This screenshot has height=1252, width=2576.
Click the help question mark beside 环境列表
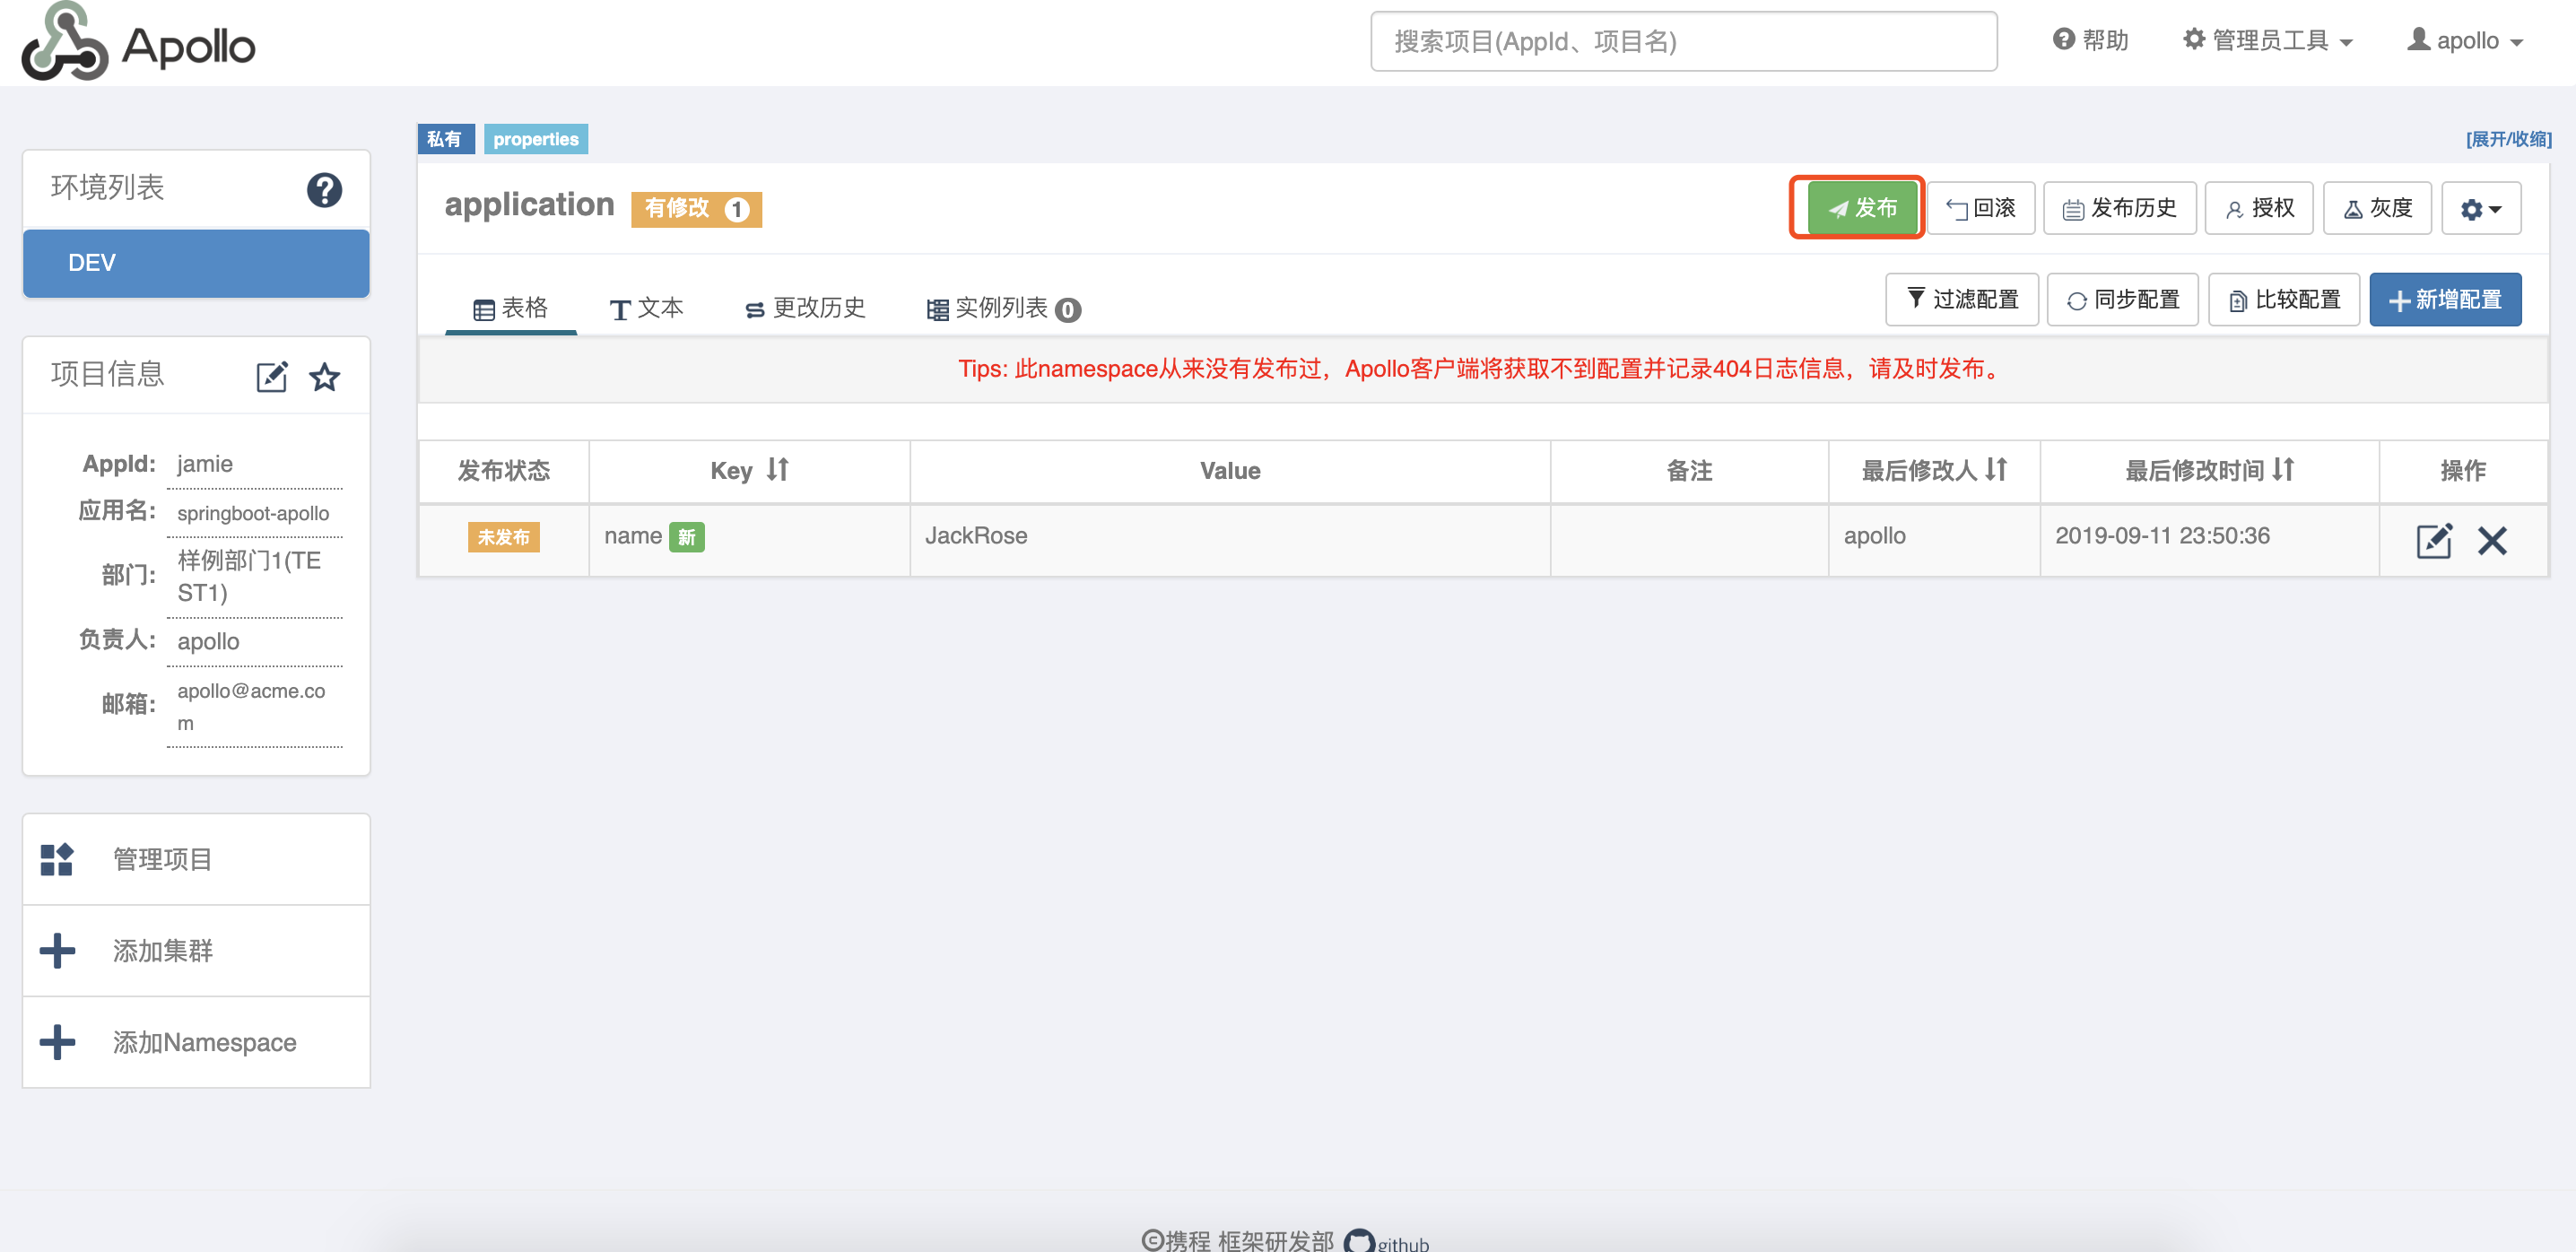(324, 189)
